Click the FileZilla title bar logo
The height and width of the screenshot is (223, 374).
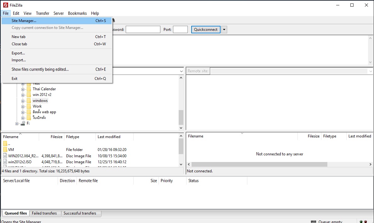tap(5, 5)
